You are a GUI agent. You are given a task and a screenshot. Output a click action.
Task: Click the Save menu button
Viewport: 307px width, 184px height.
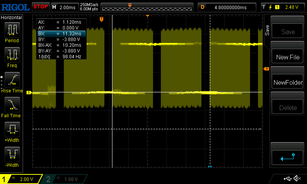(x=287, y=31)
